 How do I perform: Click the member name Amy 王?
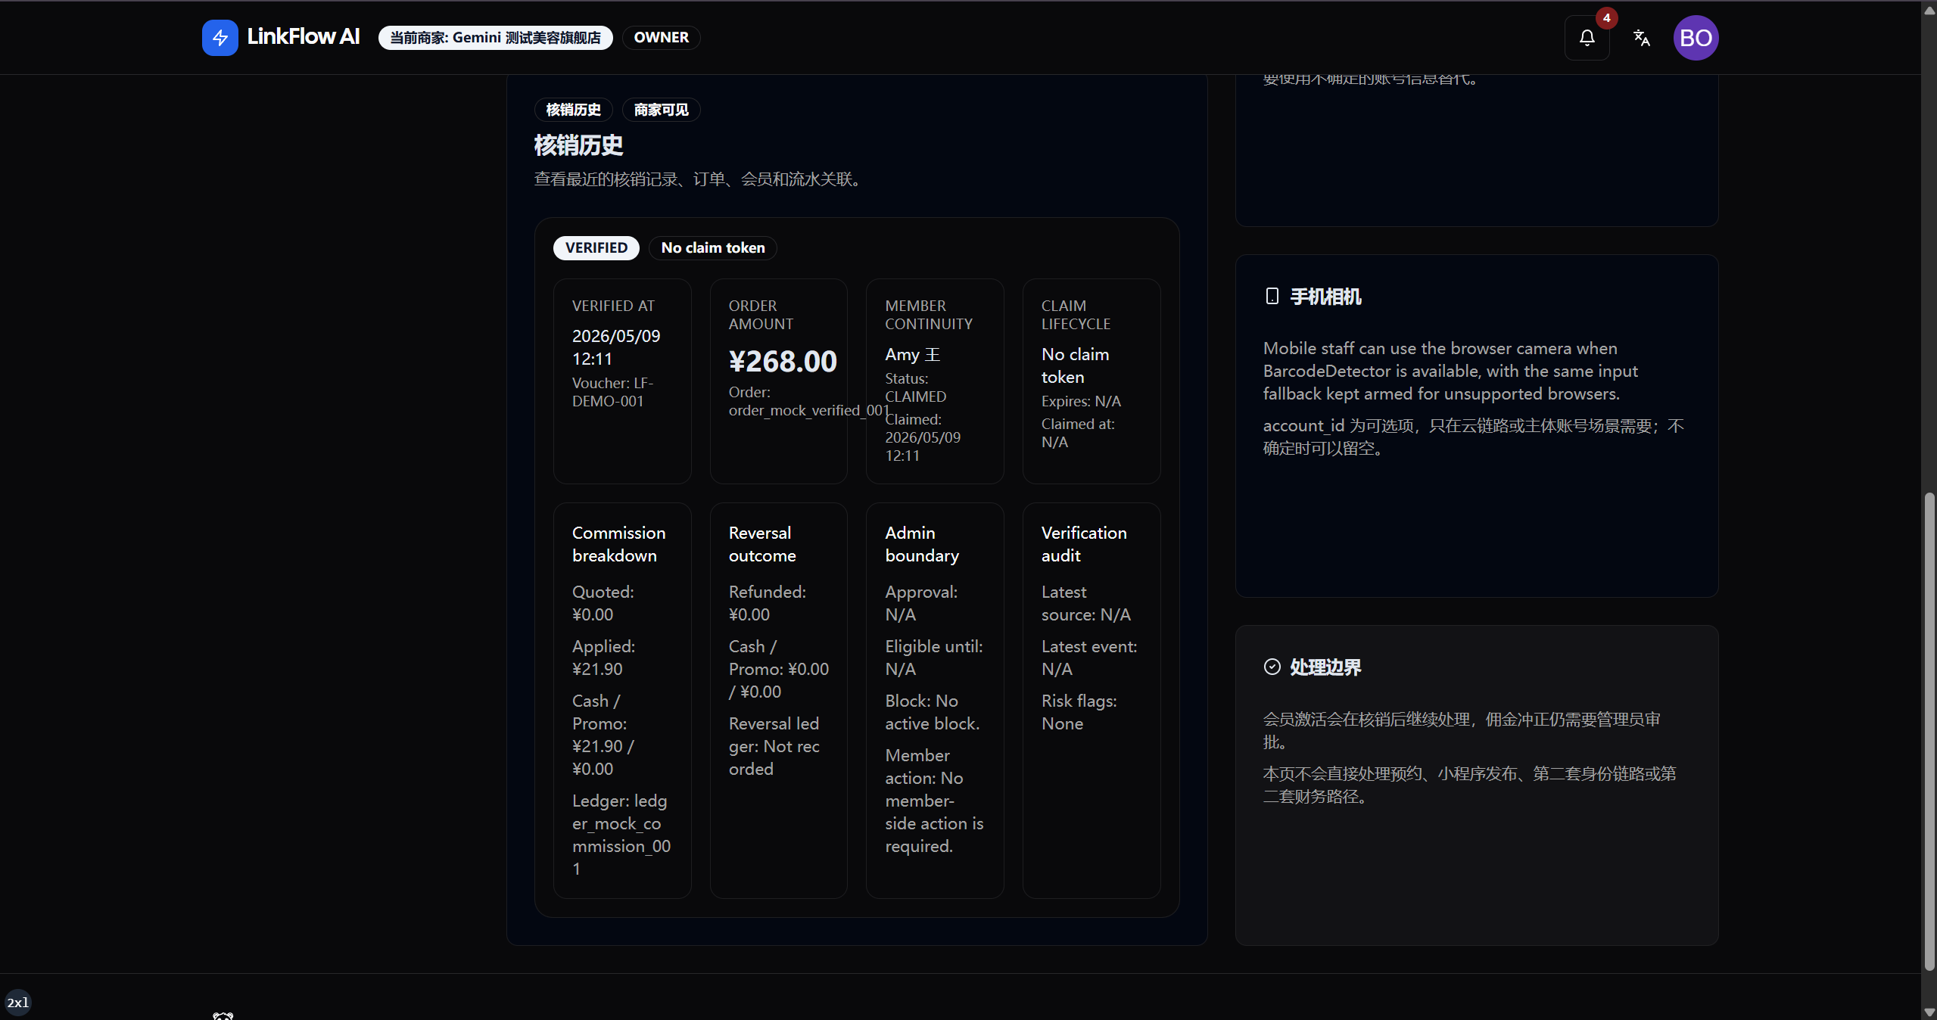pyautogui.click(x=912, y=354)
